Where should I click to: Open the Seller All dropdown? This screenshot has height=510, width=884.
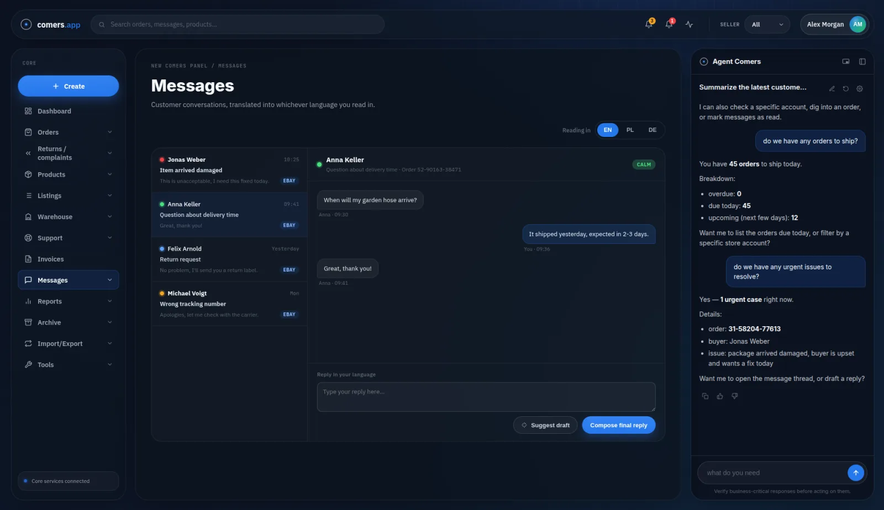767,24
